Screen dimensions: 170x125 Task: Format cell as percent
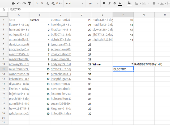pos(42,3)
